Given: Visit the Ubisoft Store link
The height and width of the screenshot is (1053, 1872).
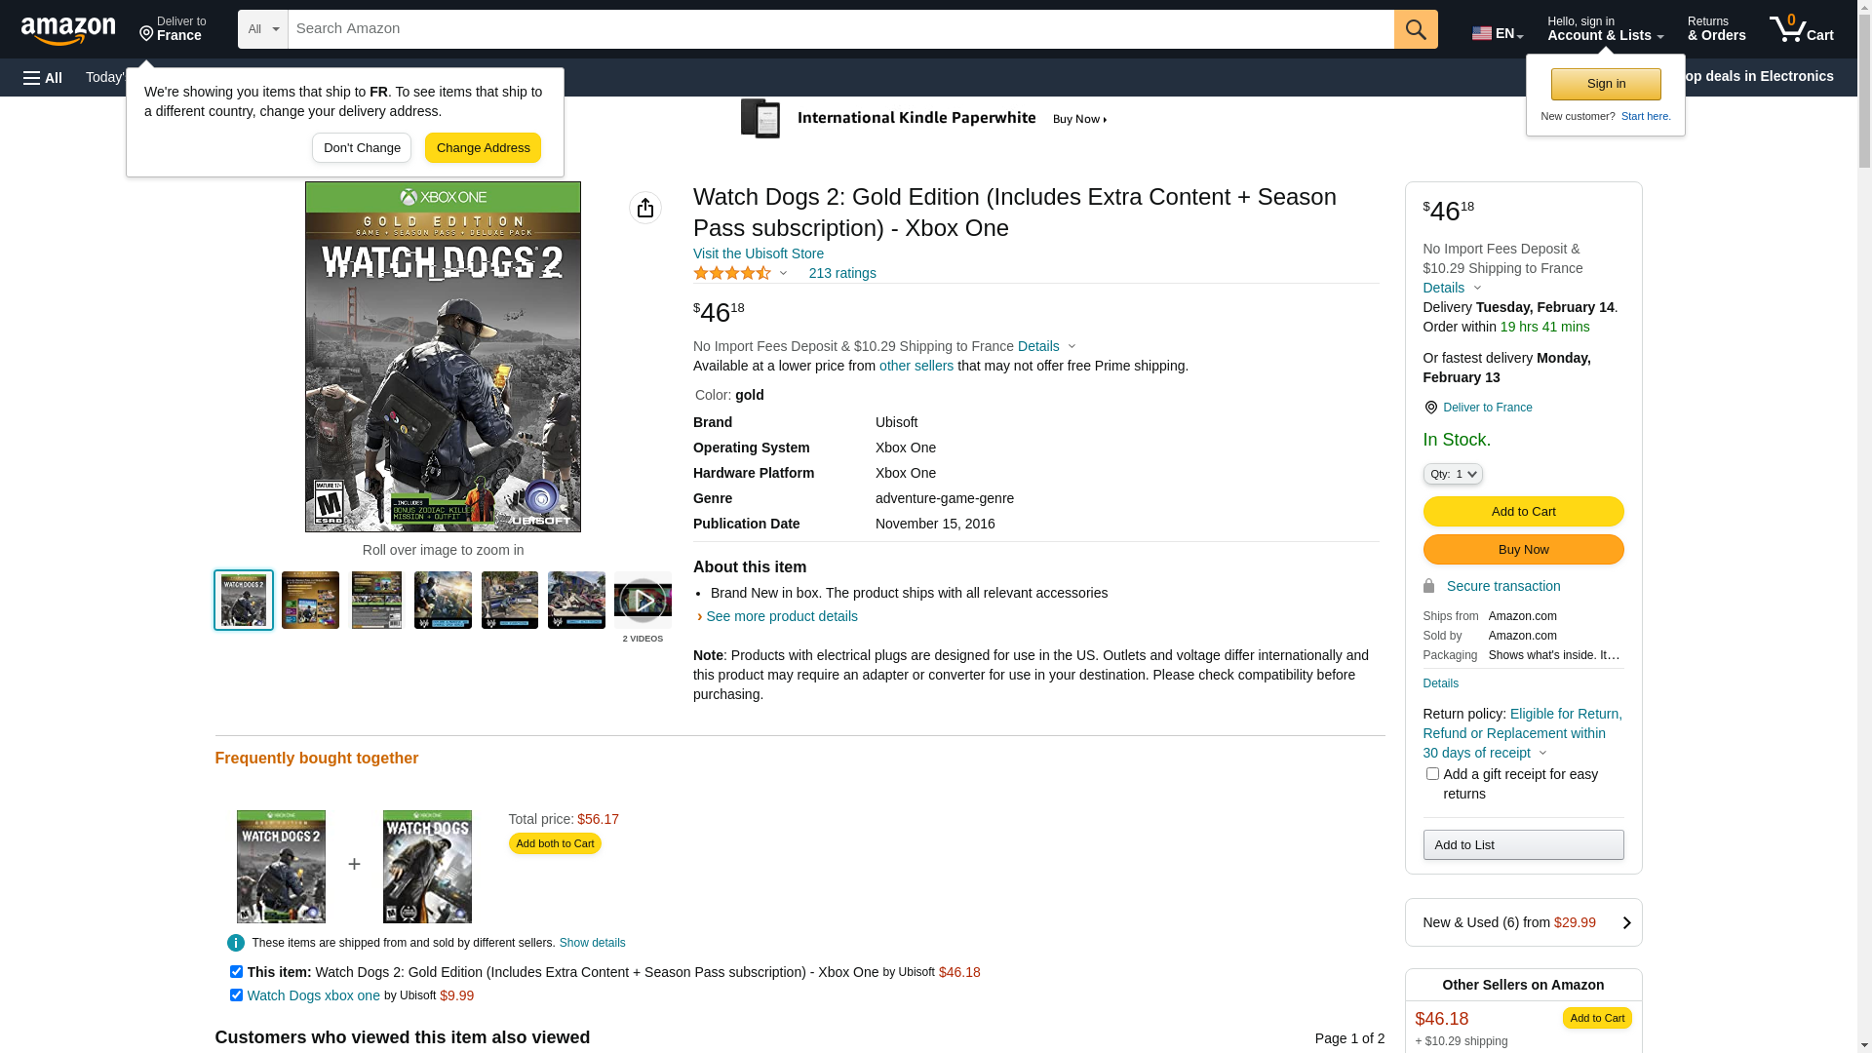Looking at the screenshot, I should [x=759, y=253].
